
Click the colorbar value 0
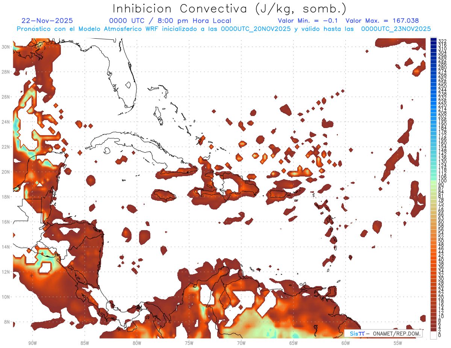[440, 336]
